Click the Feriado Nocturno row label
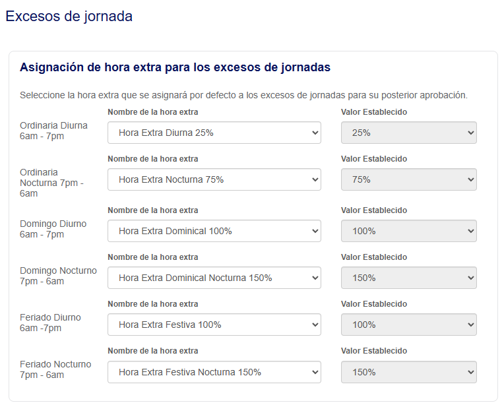Viewport: 504px width, 407px height. (55, 369)
